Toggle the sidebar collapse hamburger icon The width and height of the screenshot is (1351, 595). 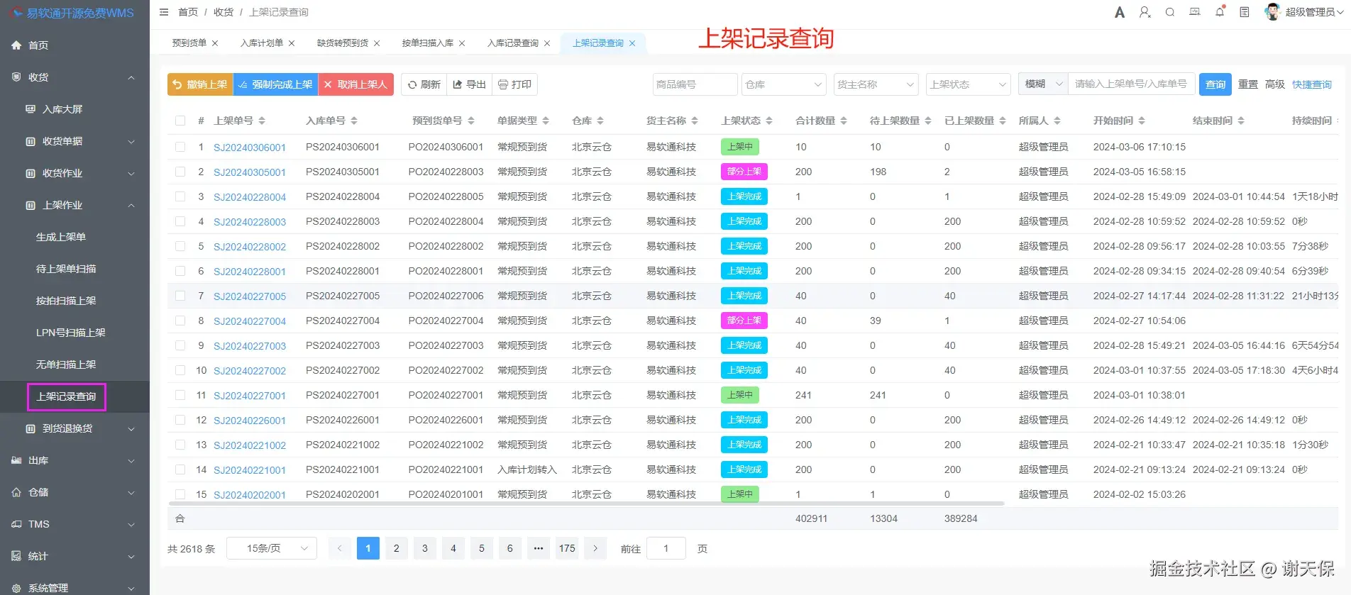click(x=164, y=12)
